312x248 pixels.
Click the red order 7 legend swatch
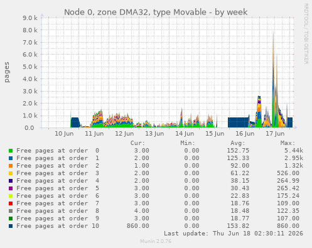[11, 203]
